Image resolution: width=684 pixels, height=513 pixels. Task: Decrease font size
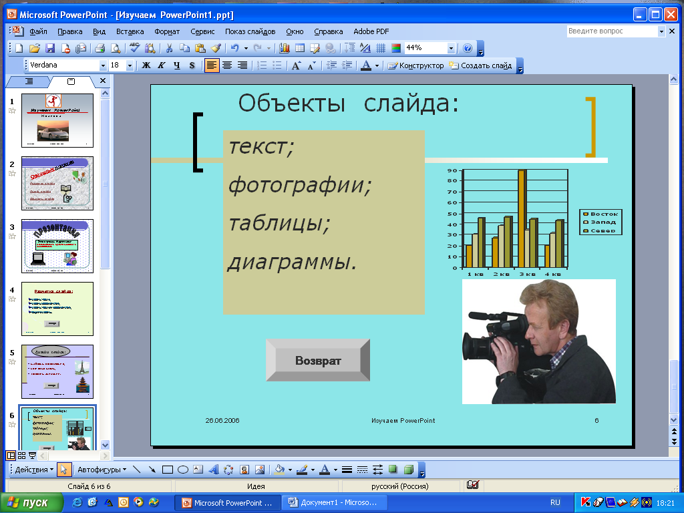click(x=311, y=65)
